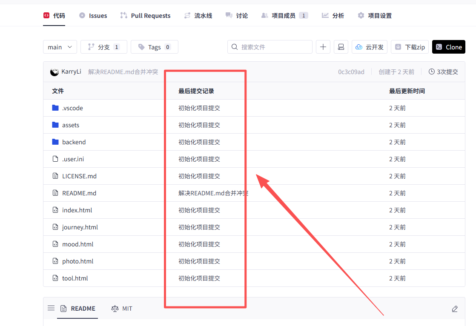Select the MIT license tab

coord(122,309)
